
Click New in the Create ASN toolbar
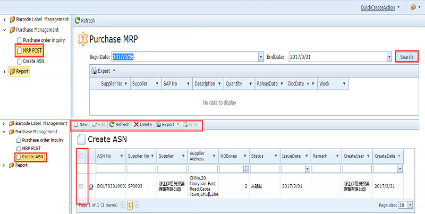click(80, 124)
